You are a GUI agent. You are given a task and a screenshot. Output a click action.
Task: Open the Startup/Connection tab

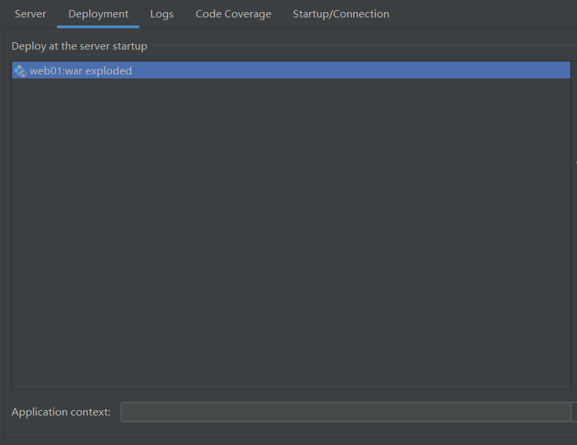[x=340, y=13]
